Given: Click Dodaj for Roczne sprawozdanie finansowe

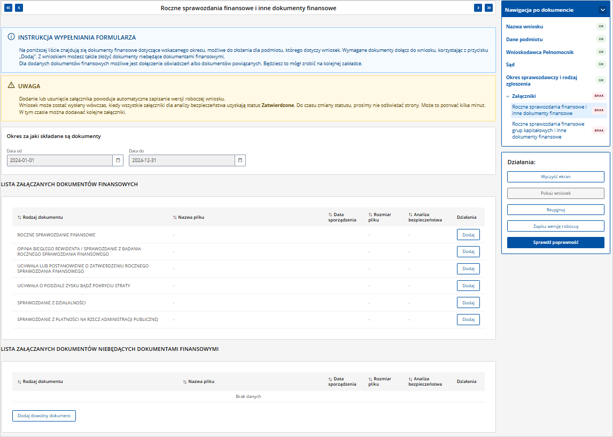Looking at the screenshot, I should click(x=468, y=235).
